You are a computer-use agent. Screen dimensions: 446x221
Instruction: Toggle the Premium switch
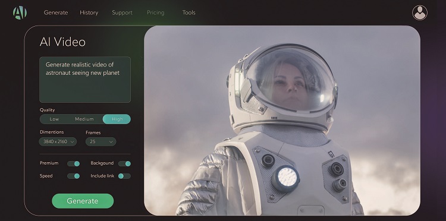tap(73, 163)
